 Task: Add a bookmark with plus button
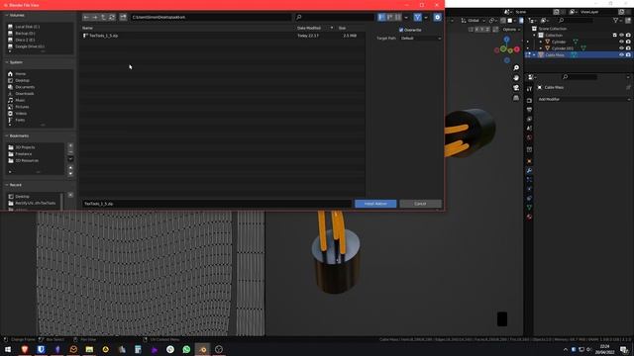click(x=70, y=145)
